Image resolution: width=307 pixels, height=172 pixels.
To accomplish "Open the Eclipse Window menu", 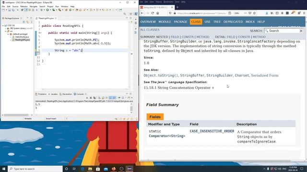I will coord(64,6).
